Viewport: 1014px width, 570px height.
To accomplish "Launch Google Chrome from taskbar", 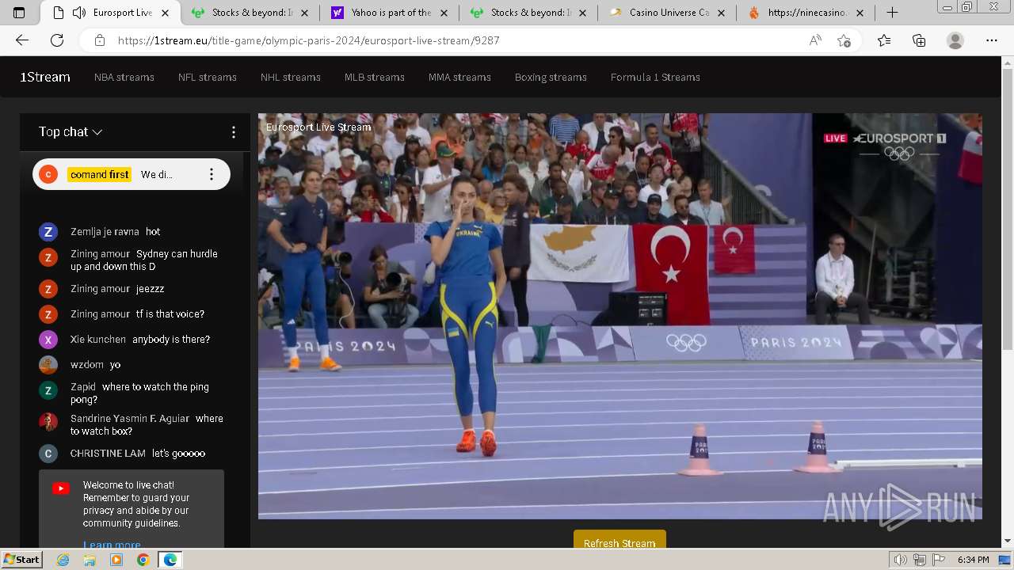I will tap(143, 560).
